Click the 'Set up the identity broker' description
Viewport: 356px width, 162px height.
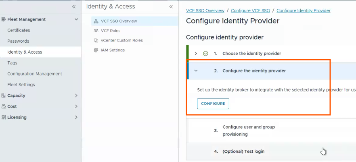(x=276, y=90)
